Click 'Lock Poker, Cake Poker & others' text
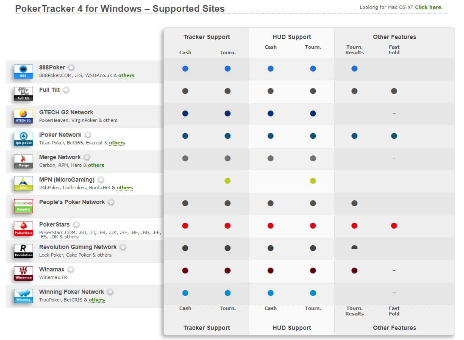 [x=75, y=255]
